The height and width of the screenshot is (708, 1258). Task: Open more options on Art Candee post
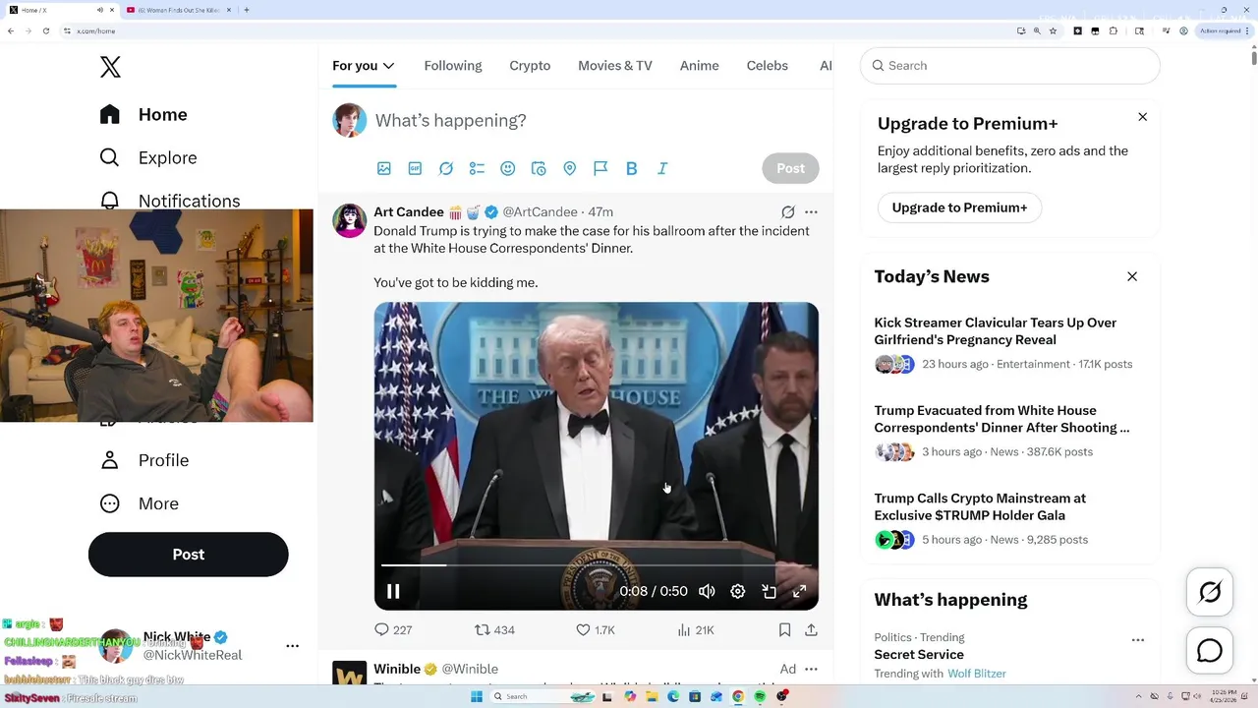point(811,212)
